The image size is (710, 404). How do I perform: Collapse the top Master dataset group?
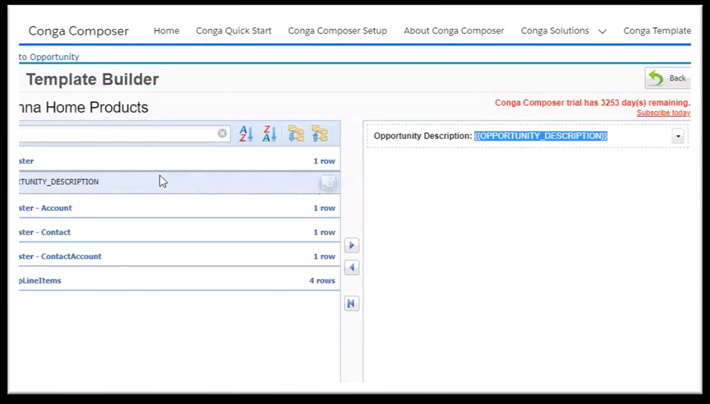(x=179, y=161)
